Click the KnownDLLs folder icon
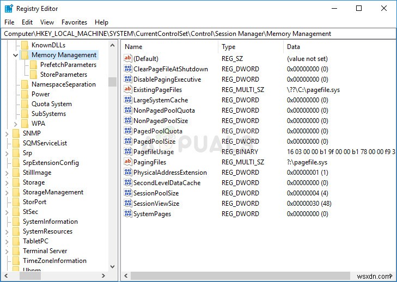 pyautogui.click(x=25, y=45)
